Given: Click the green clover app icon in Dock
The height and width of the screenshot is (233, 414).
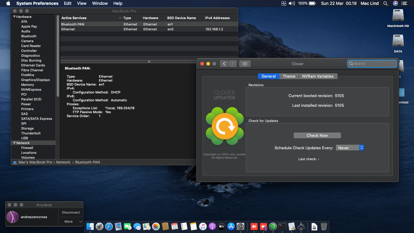Looking at the screenshot, I should coord(273,226).
